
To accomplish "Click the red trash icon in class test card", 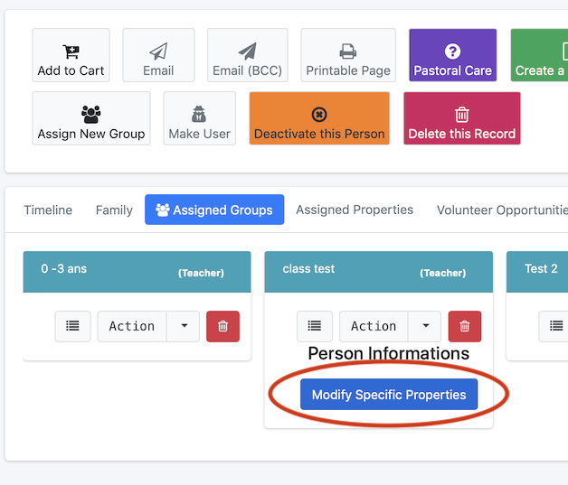I will pos(465,326).
